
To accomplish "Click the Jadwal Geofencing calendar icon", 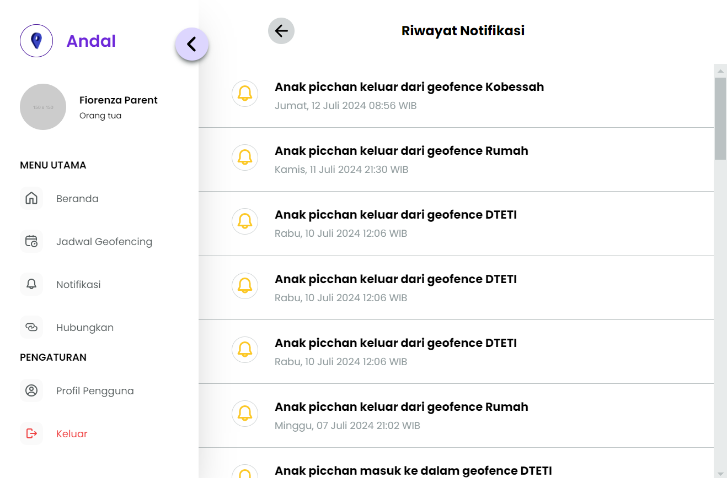I will [31, 242].
